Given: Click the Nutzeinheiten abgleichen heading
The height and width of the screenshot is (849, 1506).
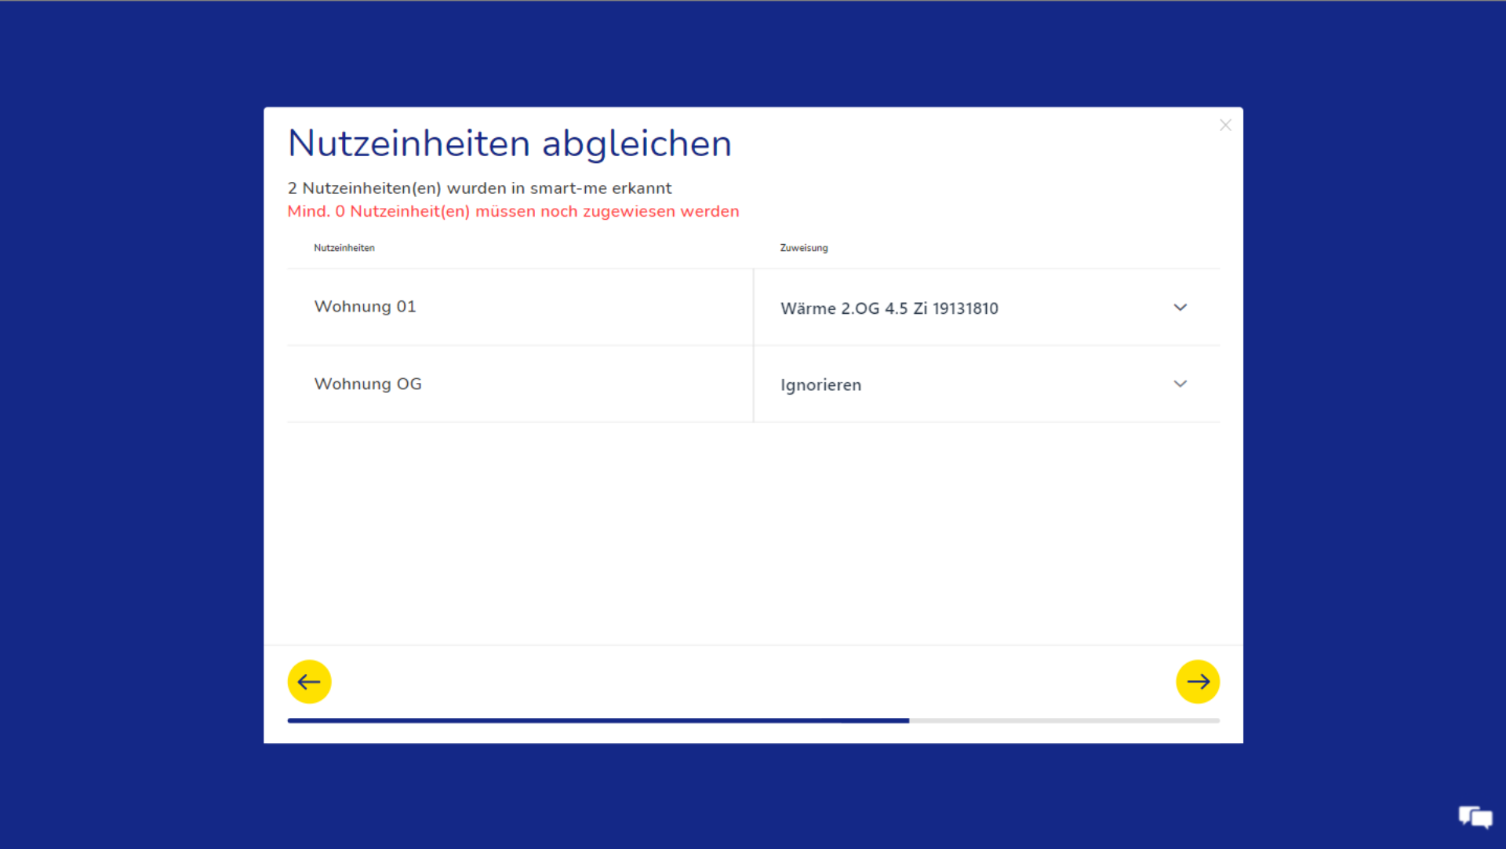Looking at the screenshot, I should [509, 144].
